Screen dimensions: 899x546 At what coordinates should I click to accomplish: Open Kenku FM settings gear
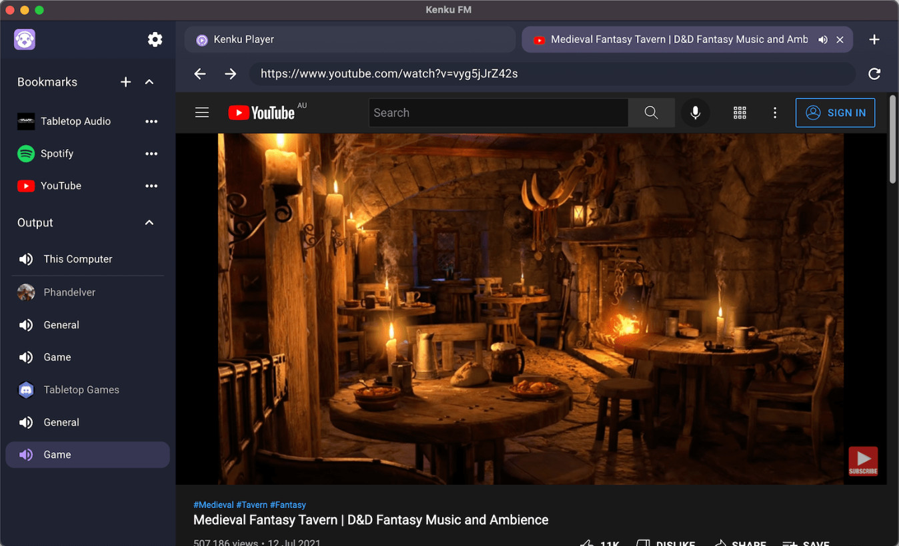point(155,40)
